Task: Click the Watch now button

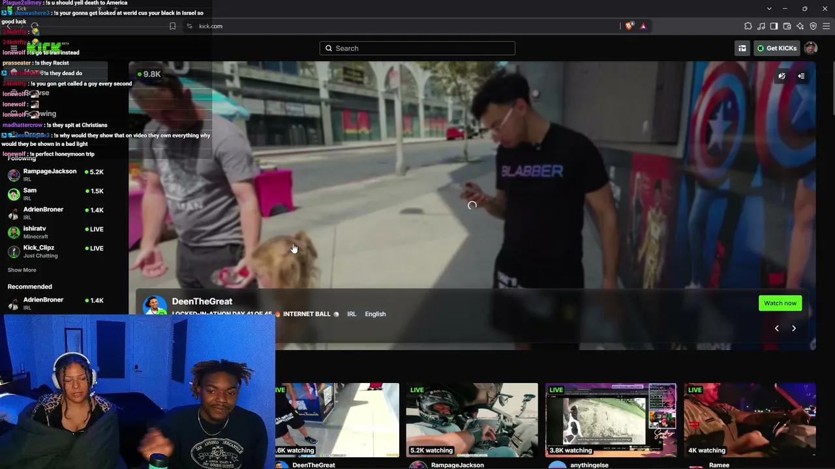Action: coord(780,303)
